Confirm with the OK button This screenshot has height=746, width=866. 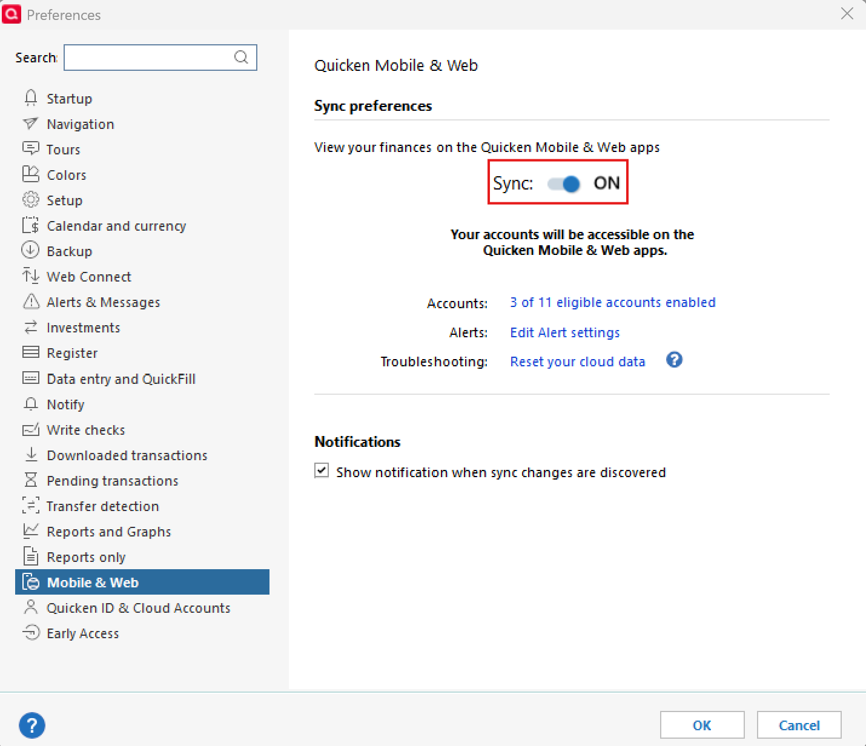[x=702, y=725]
